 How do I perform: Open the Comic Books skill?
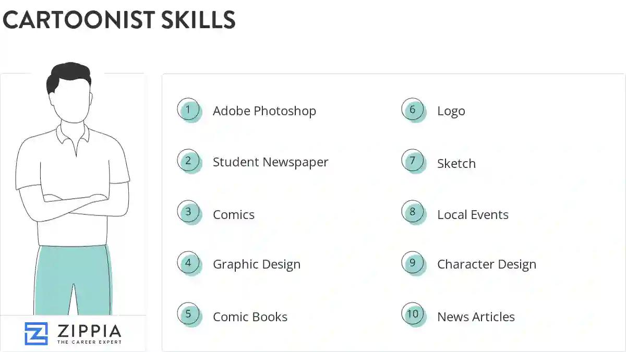click(250, 317)
